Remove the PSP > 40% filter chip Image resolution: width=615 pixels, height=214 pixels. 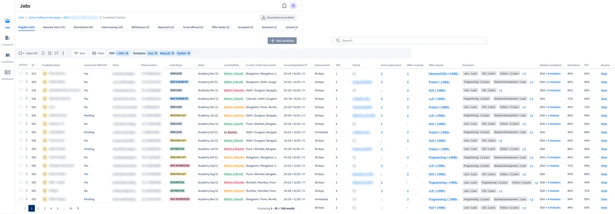pos(127,53)
